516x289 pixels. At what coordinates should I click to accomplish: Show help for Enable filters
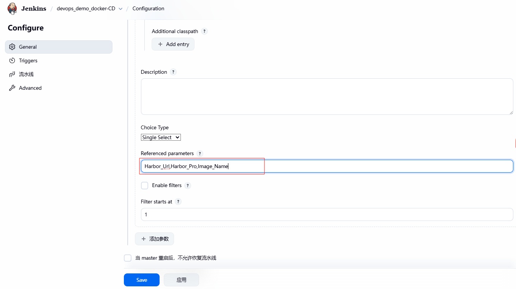click(188, 186)
